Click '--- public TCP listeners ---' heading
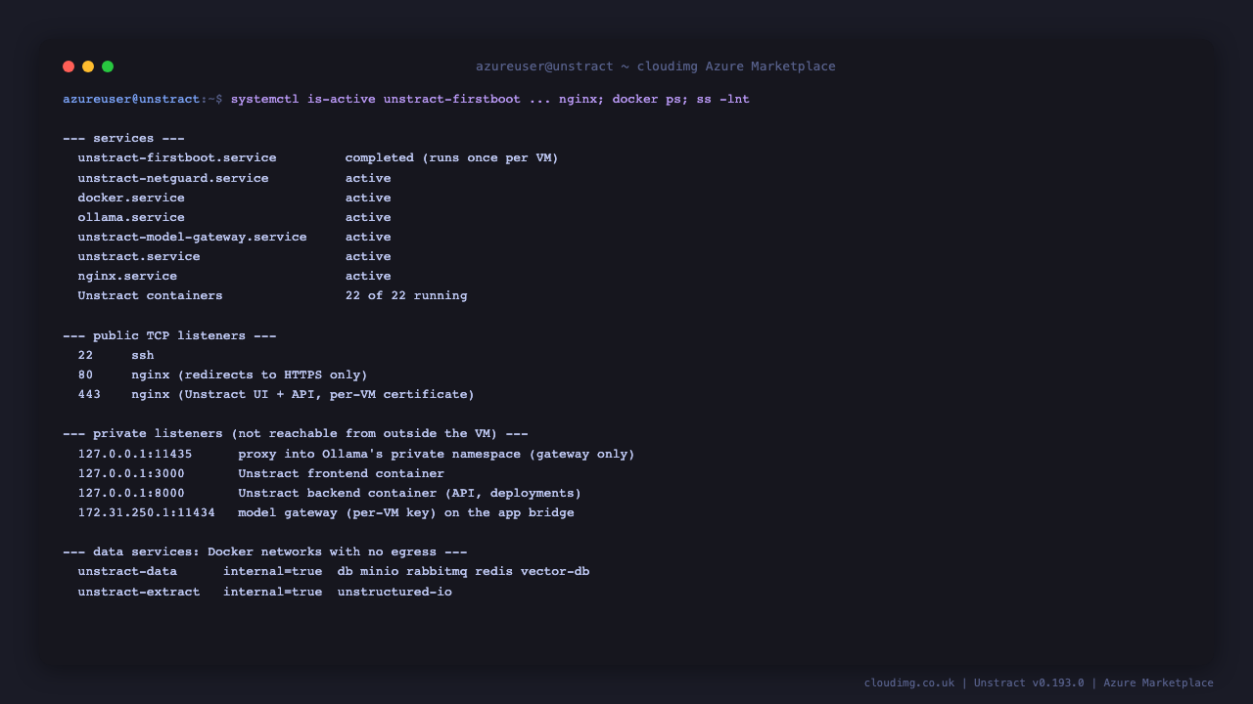This screenshot has height=704, width=1253. coord(169,335)
